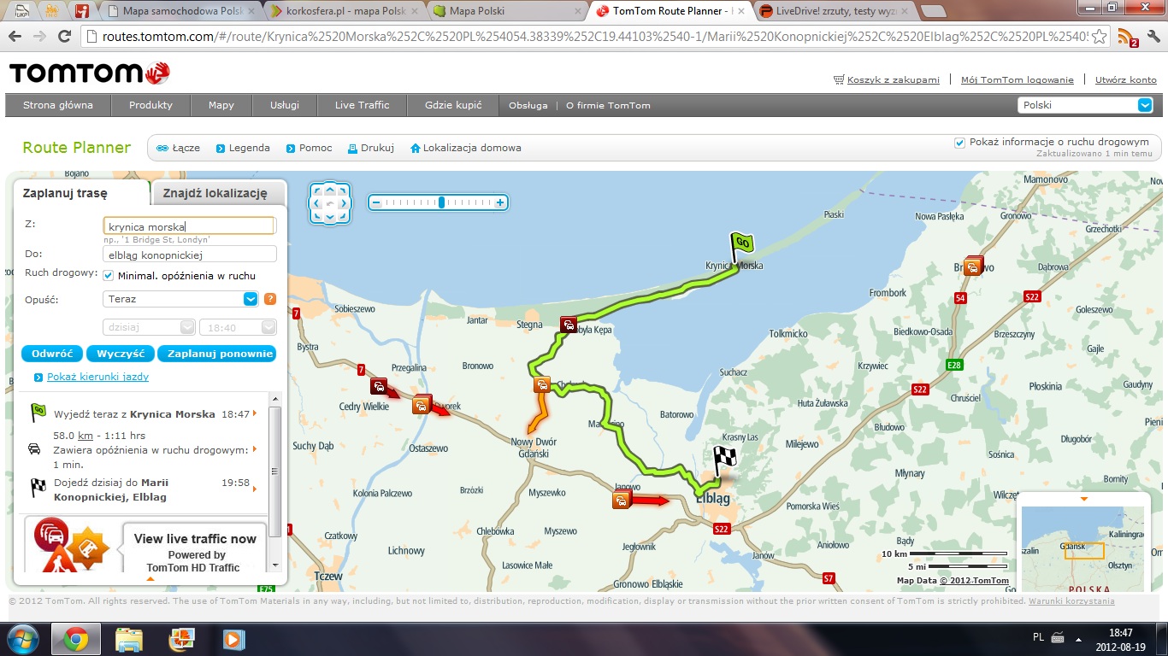Open the Teraz departure dropdown

click(180, 299)
